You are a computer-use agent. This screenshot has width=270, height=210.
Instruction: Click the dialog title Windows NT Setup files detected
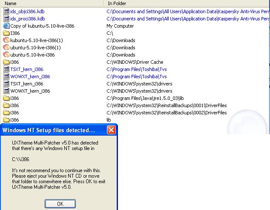49,130
